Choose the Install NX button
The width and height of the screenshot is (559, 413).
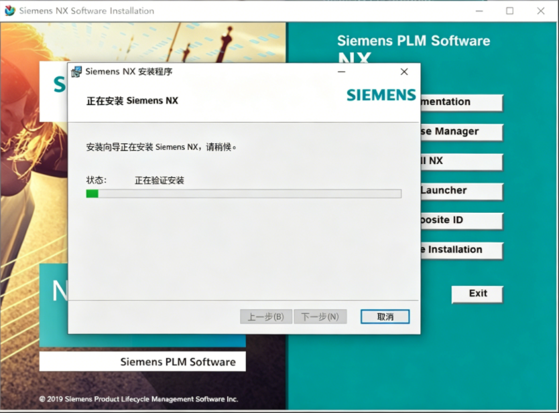pos(461,161)
